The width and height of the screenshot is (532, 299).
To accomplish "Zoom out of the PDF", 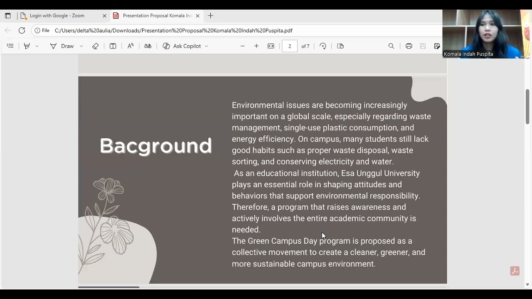I will pyautogui.click(x=243, y=46).
